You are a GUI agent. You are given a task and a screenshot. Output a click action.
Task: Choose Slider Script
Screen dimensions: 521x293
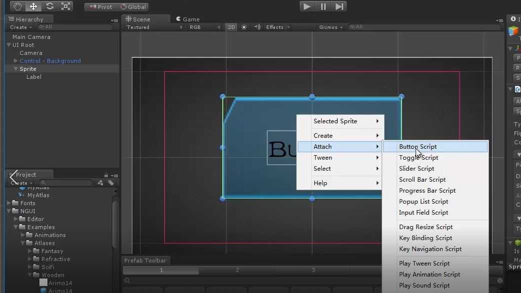[x=435, y=168]
